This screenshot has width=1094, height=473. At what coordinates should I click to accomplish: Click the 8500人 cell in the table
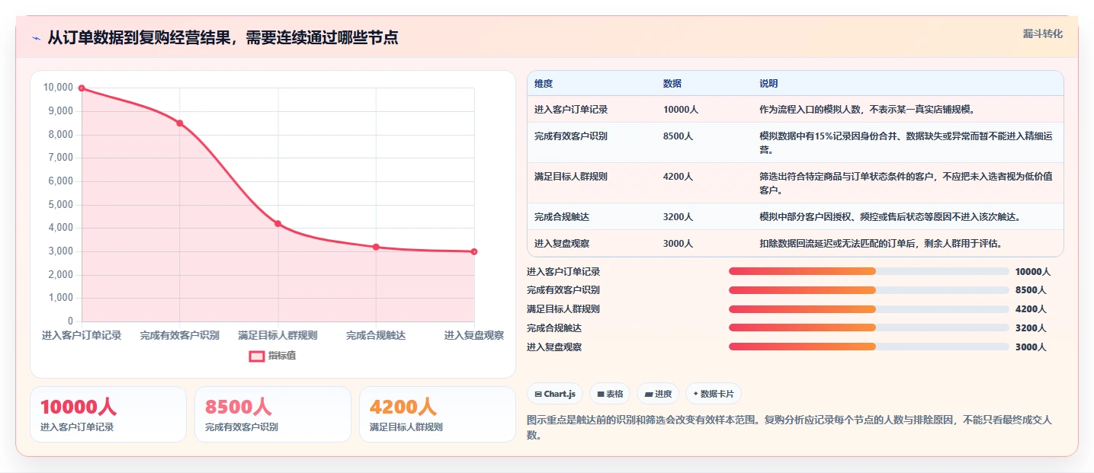(x=679, y=136)
